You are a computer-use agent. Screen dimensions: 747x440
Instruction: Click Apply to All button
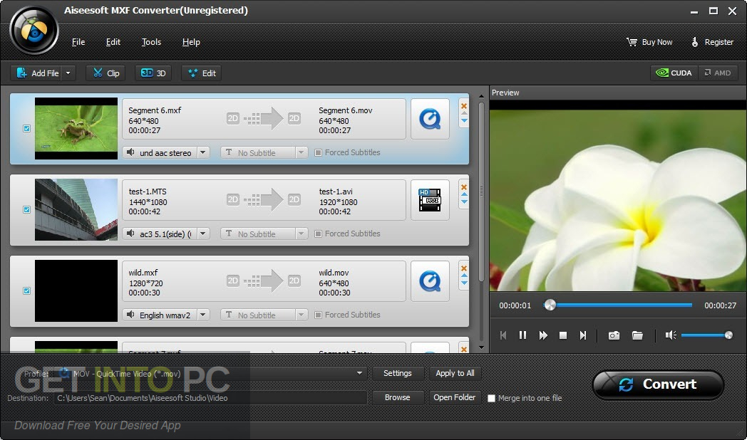[455, 373]
